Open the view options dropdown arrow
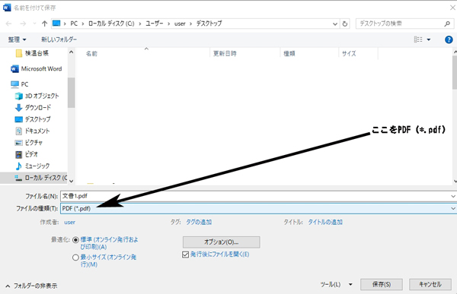 tap(429, 40)
